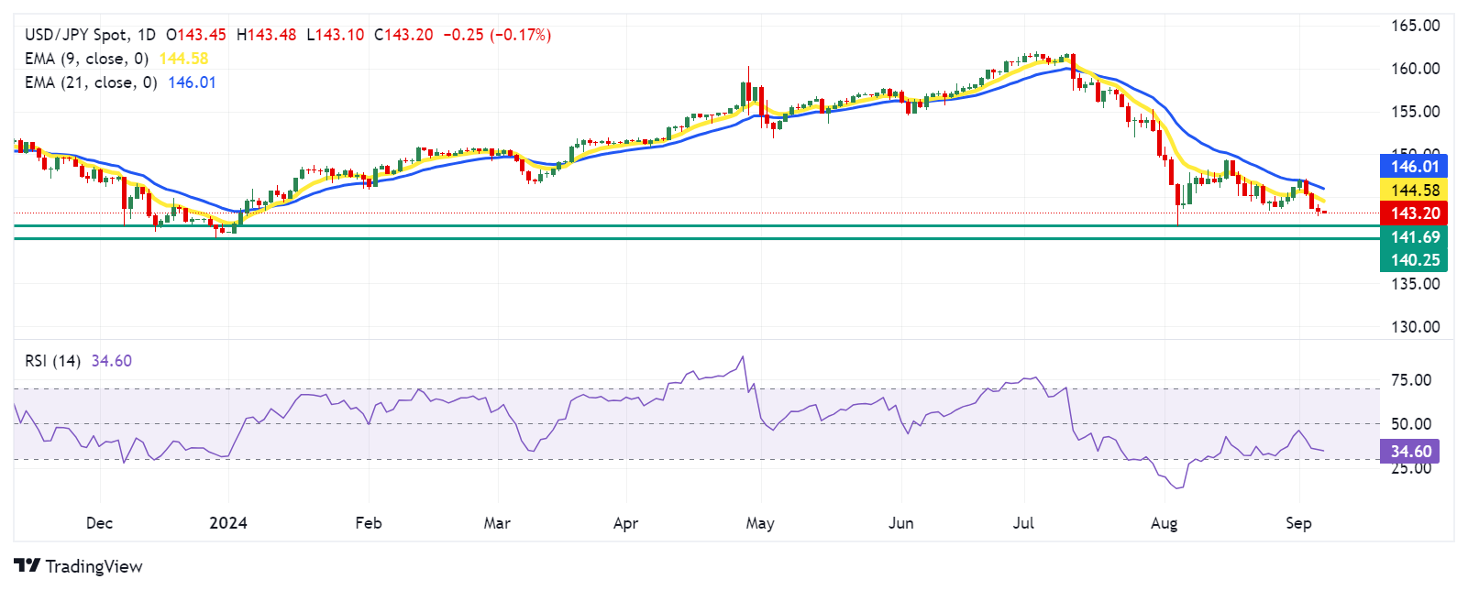Click the green 141.69 support level tag
The height and width of the screenshot is (590, 1468).
tap(1414, 237)
